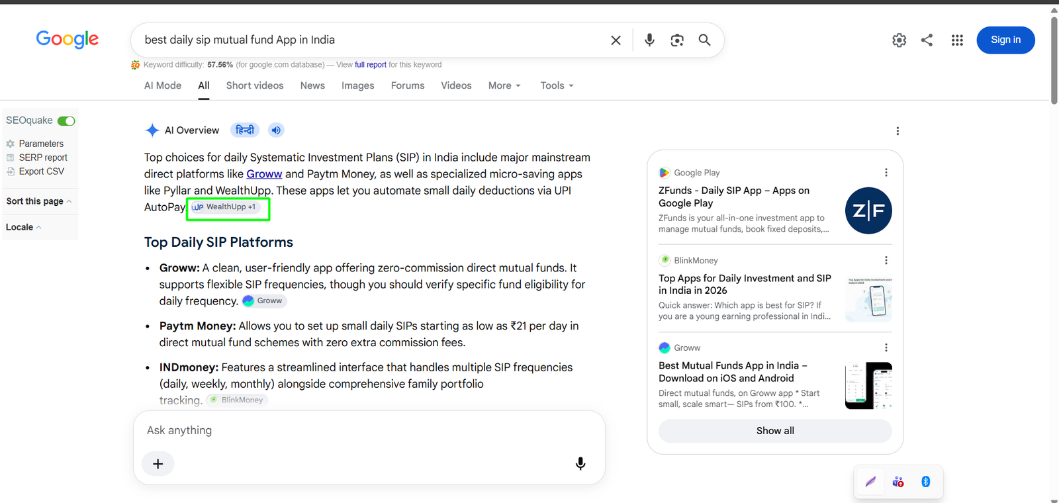Open the News tab

[x=312, y=86]
